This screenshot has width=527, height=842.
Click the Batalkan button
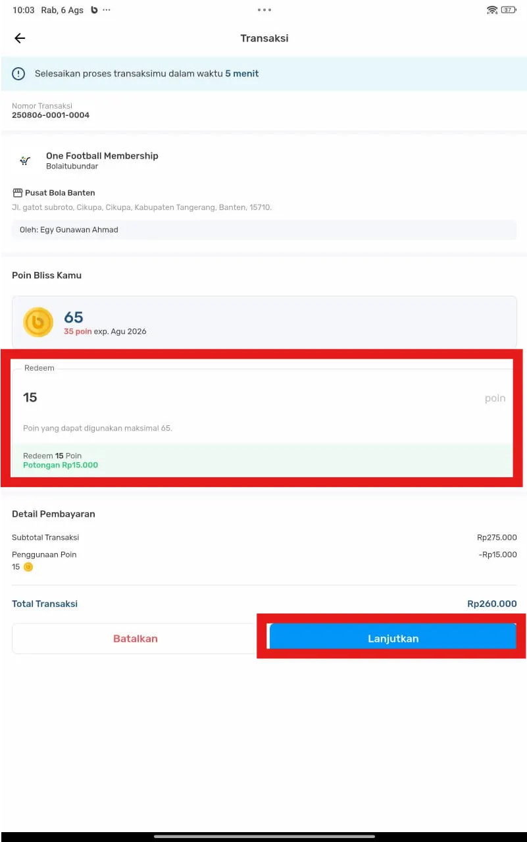(136, 639)
